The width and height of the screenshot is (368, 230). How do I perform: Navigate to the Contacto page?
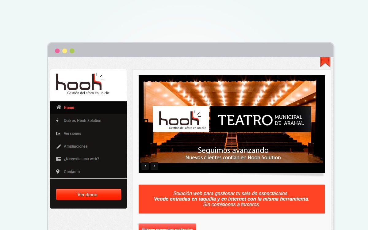(88, 172)
